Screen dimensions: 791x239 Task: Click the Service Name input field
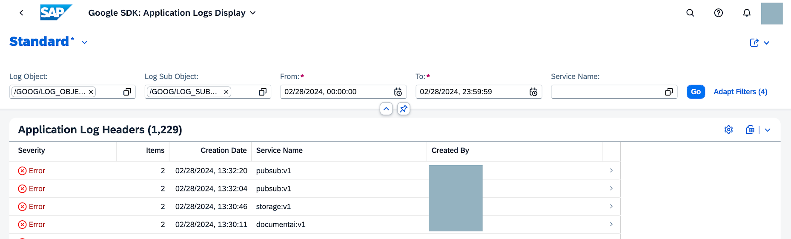607,92
